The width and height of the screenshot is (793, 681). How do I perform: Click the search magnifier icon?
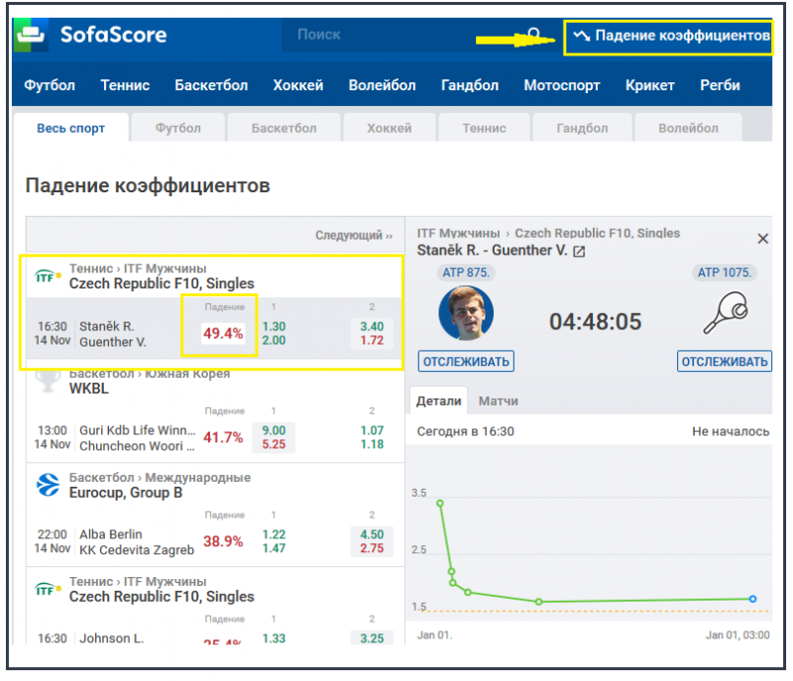tap(534, 35)
